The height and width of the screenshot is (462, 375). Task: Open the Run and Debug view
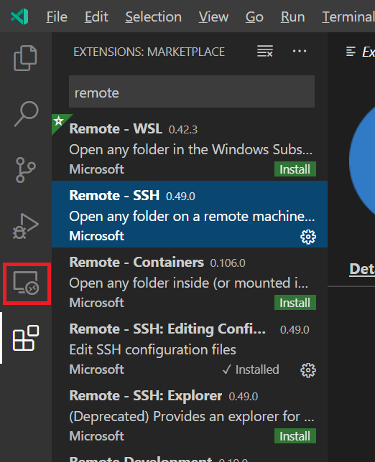point(26,226)
